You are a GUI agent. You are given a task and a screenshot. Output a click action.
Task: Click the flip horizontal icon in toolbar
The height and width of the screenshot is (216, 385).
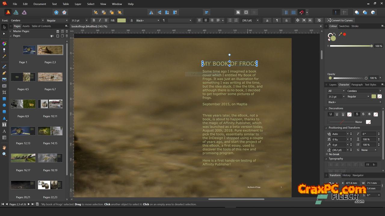coord(151,12)
